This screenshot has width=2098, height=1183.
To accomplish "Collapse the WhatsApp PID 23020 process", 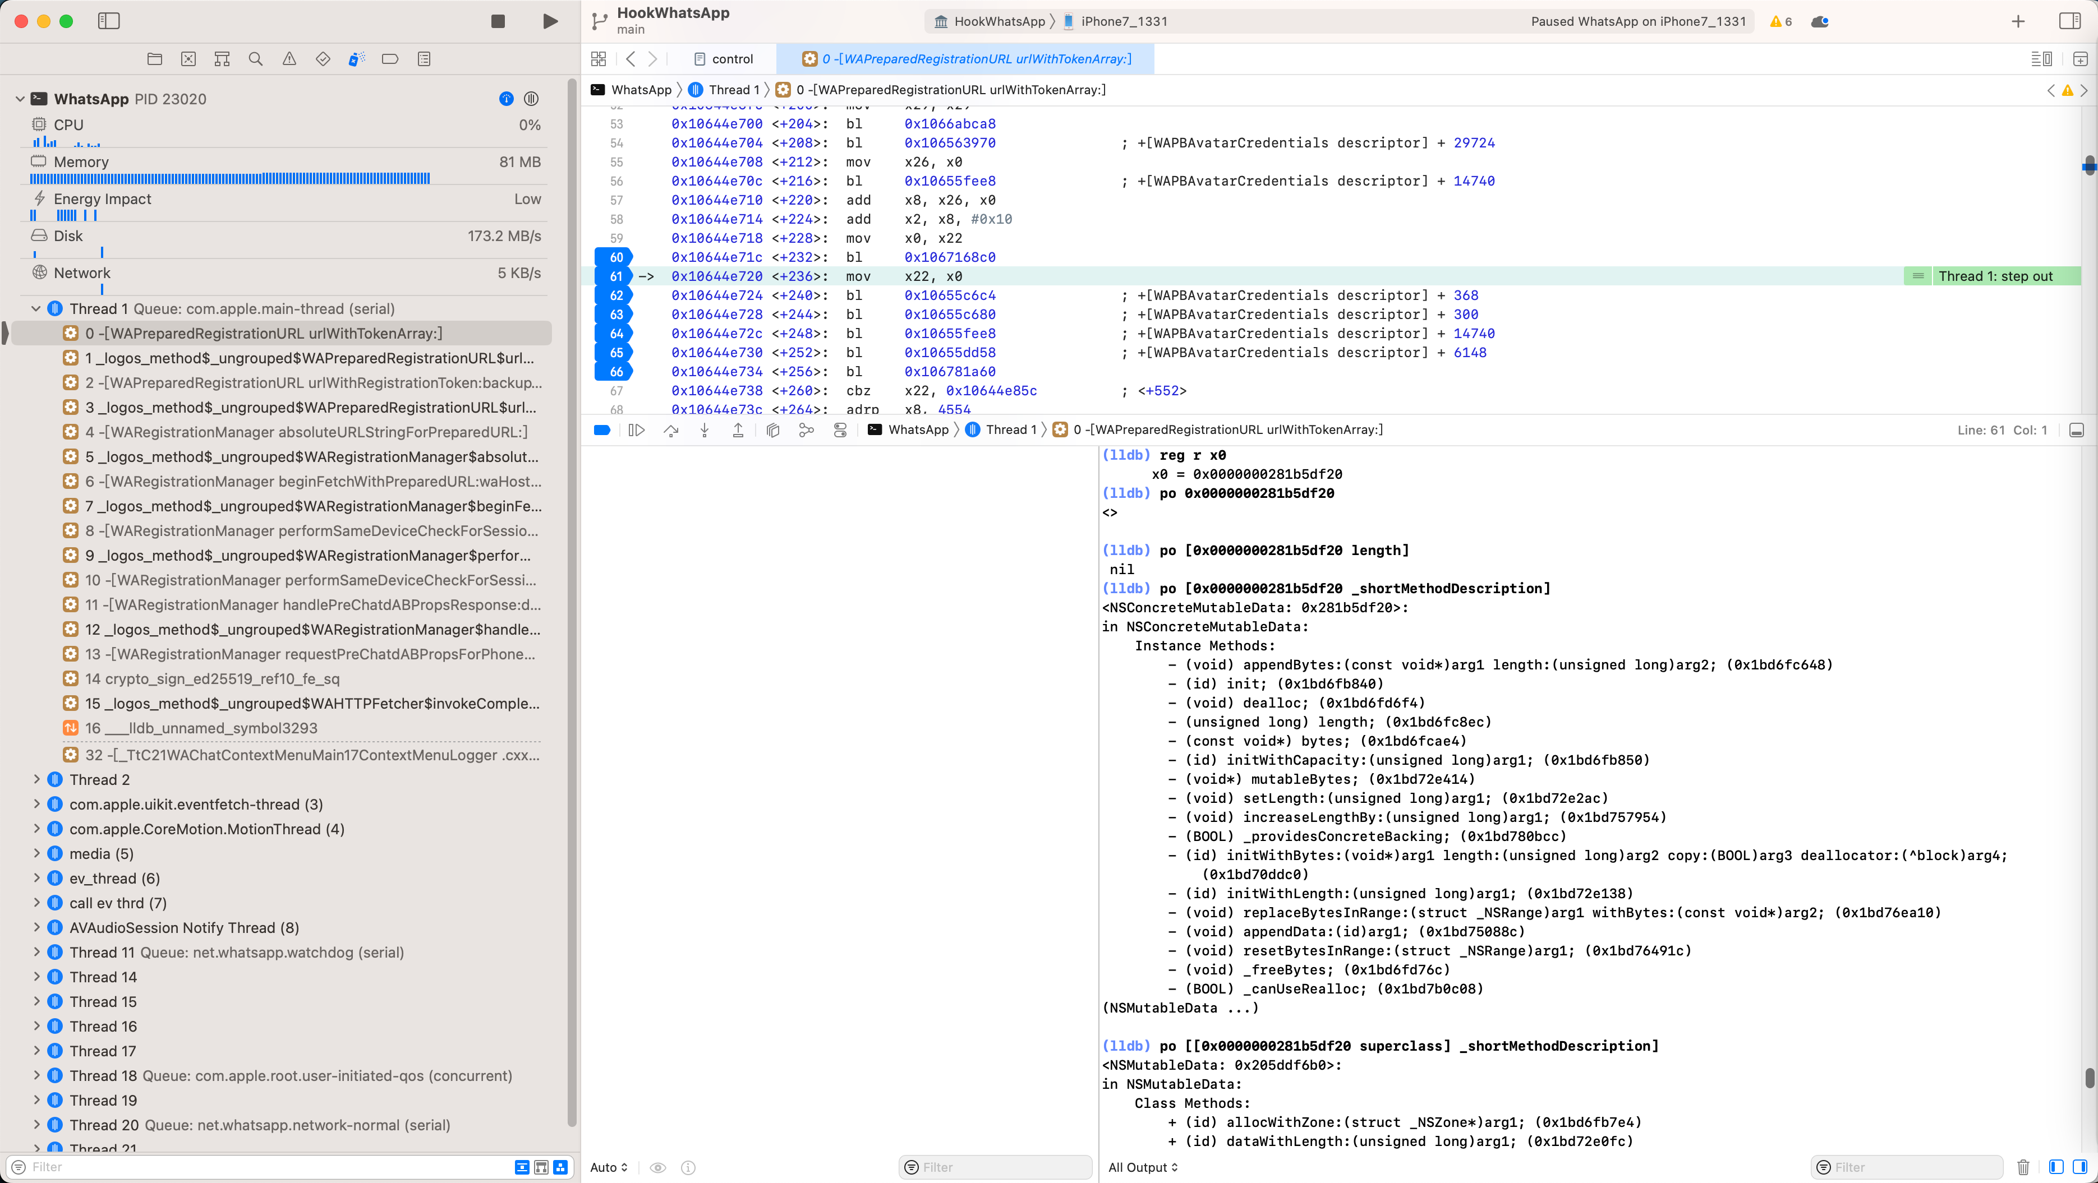I will (x=20, y=99).
